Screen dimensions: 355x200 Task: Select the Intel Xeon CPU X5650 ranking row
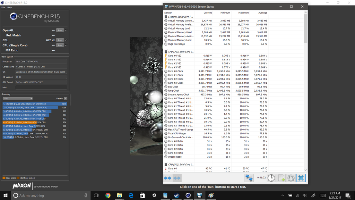pos(35,104)
